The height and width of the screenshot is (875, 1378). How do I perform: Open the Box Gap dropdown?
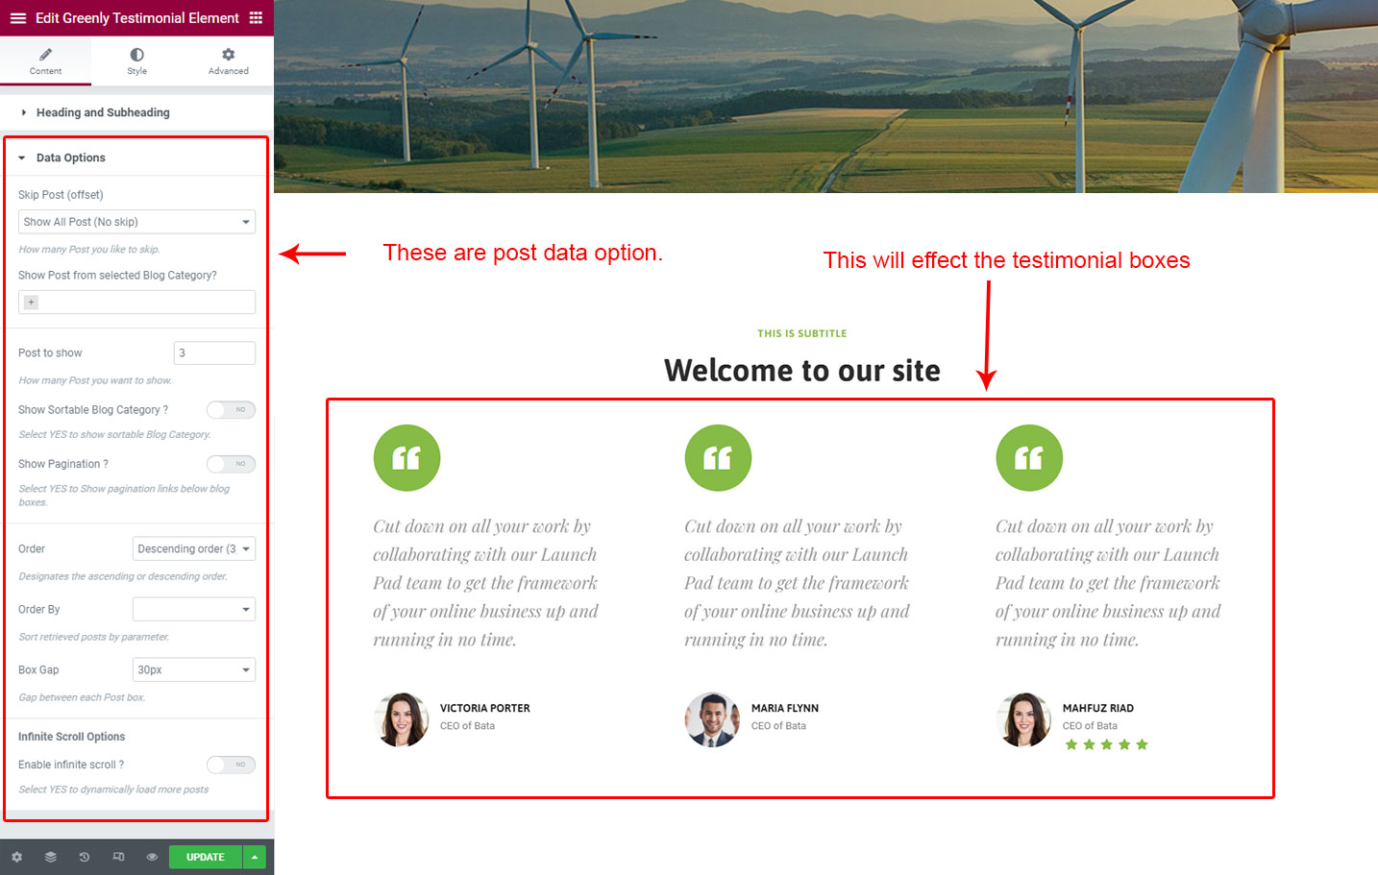193,669
